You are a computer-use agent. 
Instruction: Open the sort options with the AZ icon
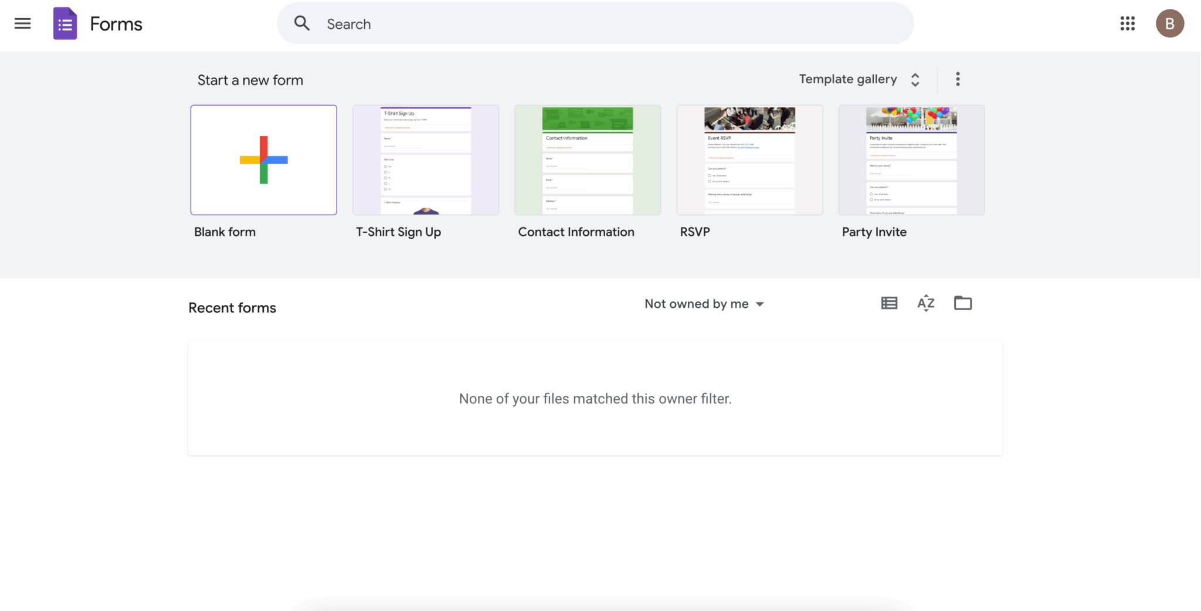click(925, 303)
